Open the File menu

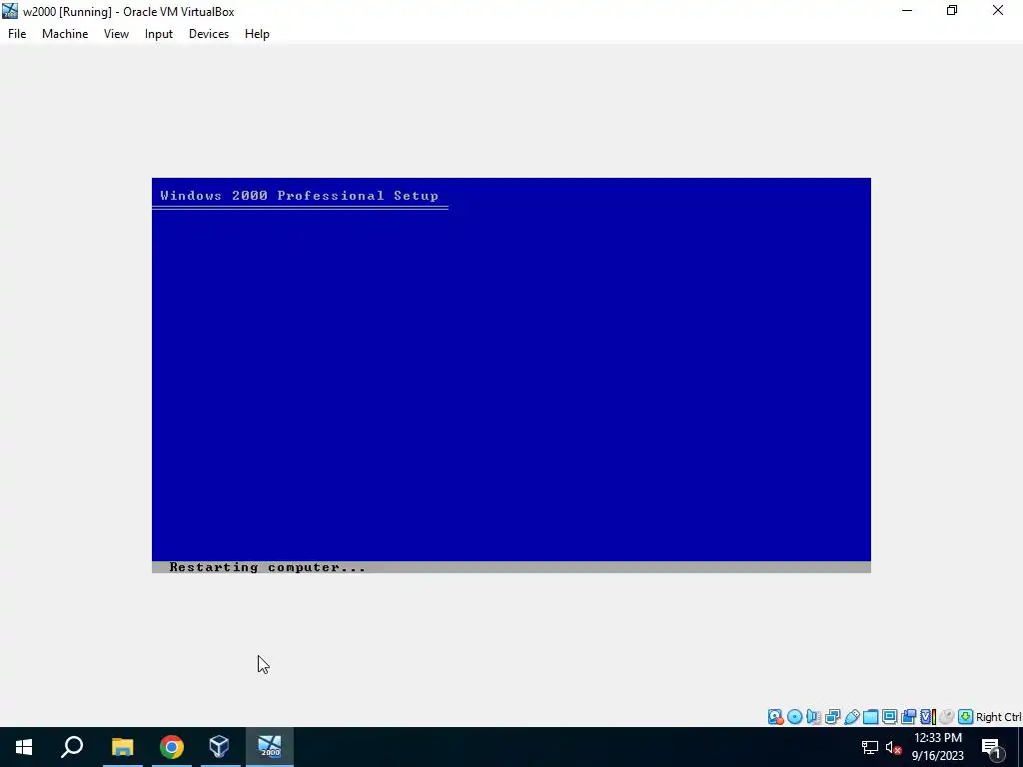(x=17, y=34)
